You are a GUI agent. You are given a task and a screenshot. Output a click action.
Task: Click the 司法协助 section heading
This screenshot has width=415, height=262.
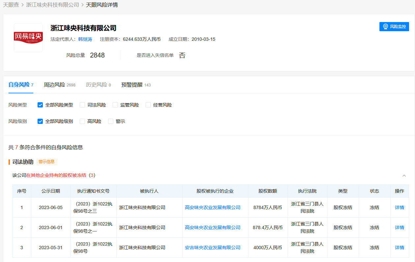pyautogui.click(x=23, y=162)
